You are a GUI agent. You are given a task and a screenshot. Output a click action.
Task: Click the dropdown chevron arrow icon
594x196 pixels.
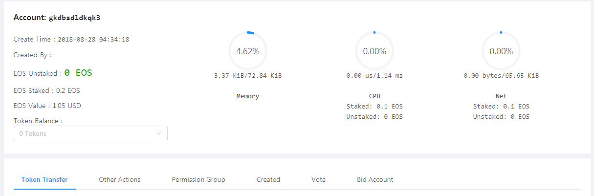coord(159,133)
